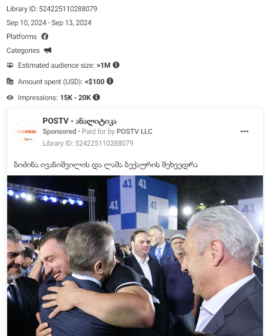The image size is (265, 336).
Task: Click the POSTV LLC payer name
Action: 134,131
